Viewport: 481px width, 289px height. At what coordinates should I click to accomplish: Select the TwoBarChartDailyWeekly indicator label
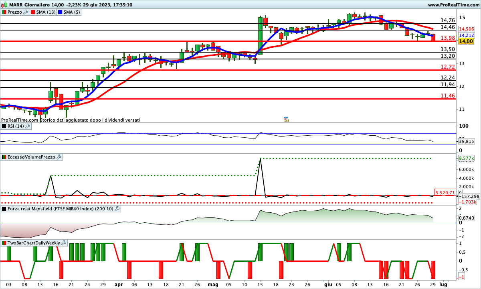click(34, 243)
